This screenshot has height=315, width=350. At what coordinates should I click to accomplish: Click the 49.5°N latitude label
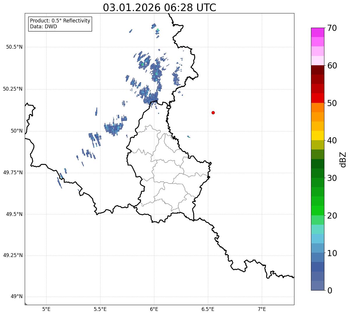click(14, 214)
